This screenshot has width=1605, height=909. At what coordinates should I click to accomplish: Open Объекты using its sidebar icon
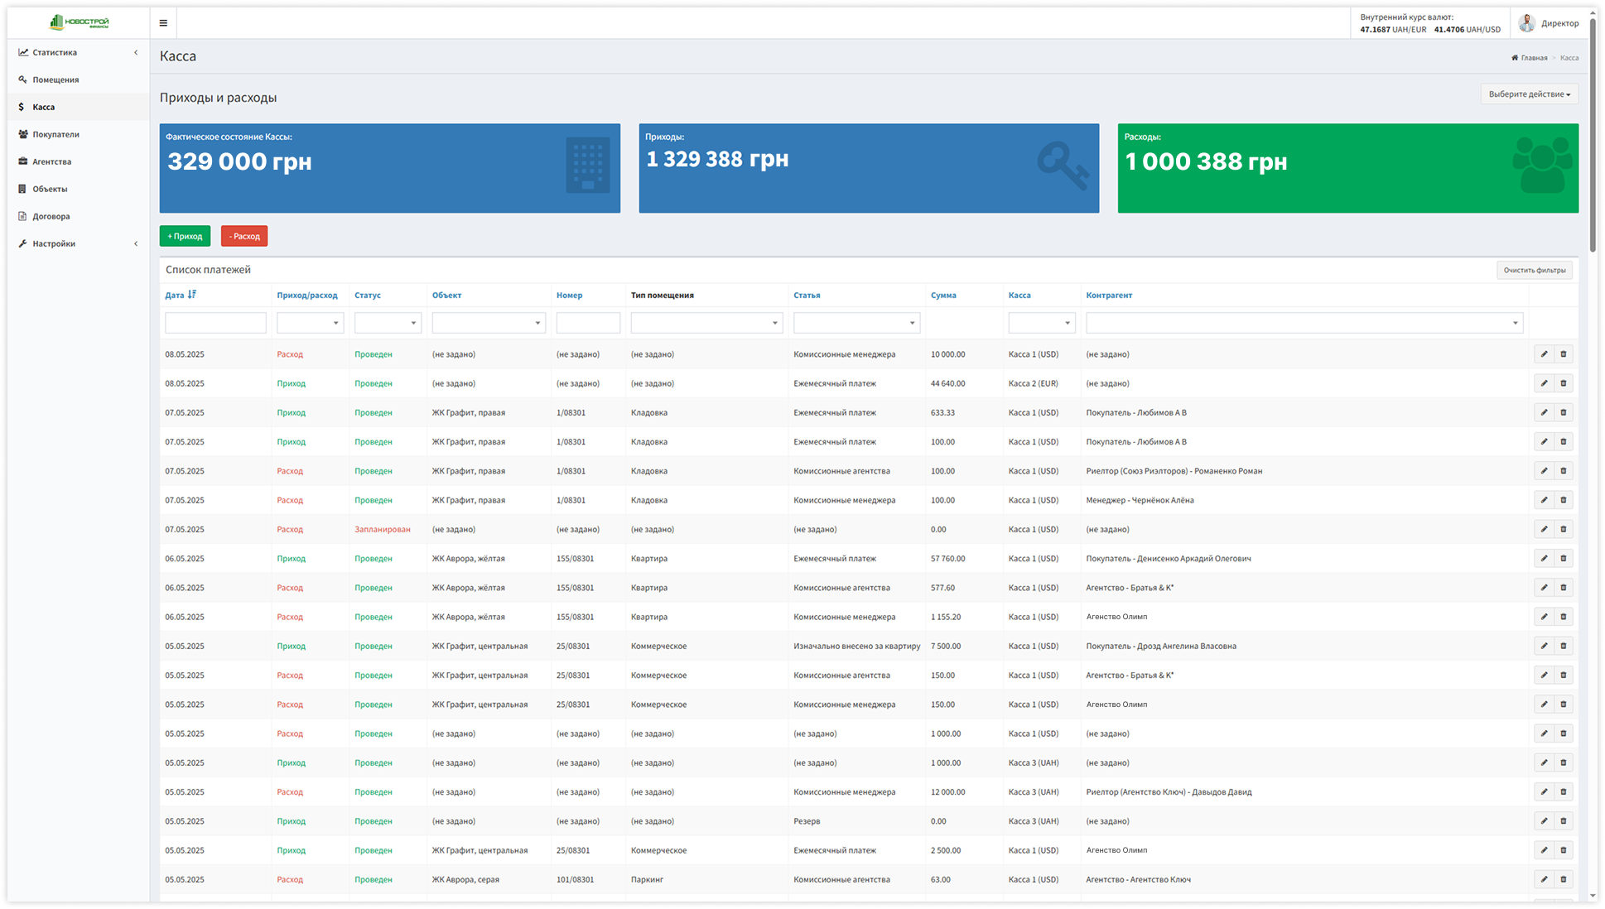[22, 188]
